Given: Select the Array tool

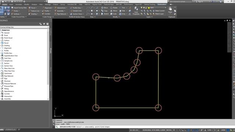Looking at the screenshot, I should (122, 14).
